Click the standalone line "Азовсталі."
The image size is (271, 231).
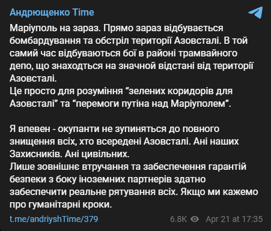point(33,79)
